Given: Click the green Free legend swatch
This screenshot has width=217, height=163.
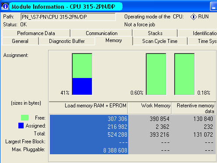Looking at the screenshot, I should (24, 117).
